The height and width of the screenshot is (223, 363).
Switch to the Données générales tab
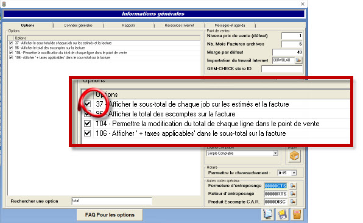click(78, 25)
